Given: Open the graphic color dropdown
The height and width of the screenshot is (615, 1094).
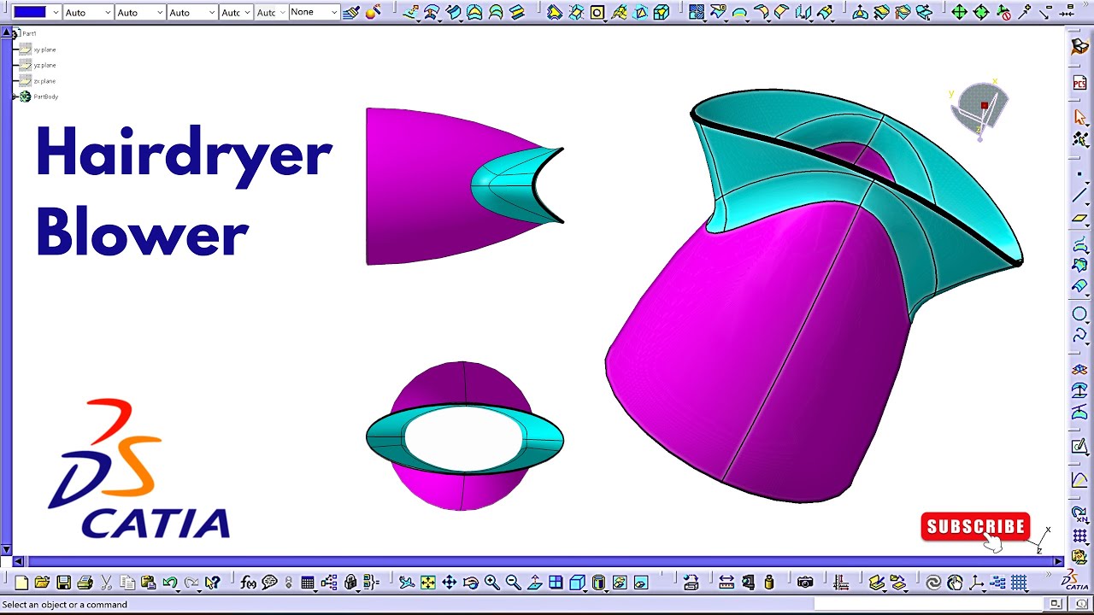Looking at the screenshot, I should 56,12.
